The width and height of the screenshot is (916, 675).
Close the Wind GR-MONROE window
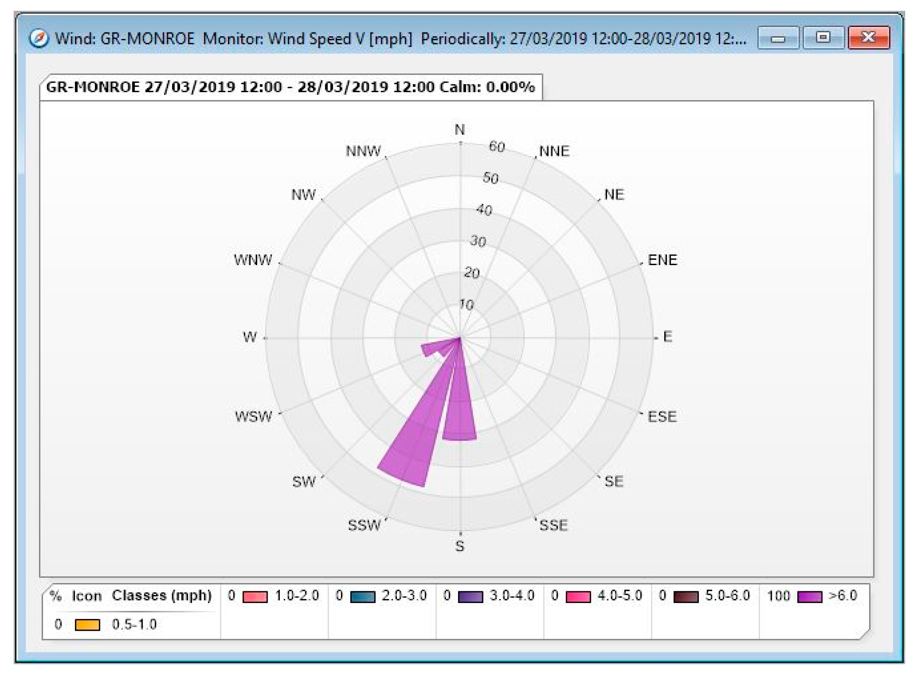(869, 37)
